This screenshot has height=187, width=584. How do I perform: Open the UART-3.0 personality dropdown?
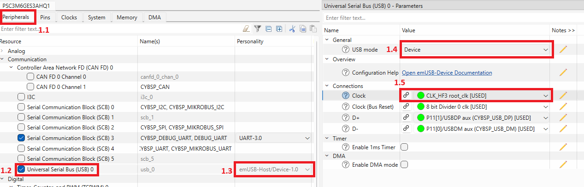[274, 138]
